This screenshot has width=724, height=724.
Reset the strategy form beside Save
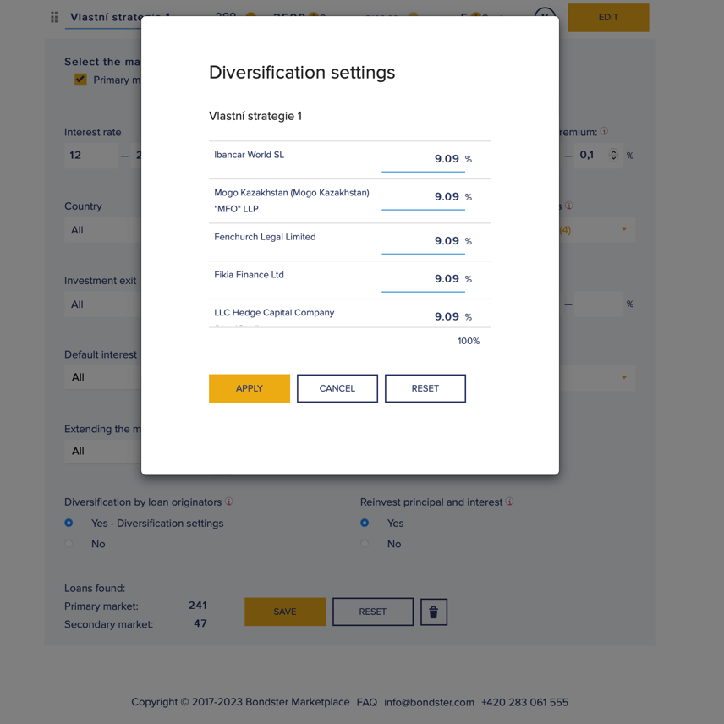[x=373, y=612]
